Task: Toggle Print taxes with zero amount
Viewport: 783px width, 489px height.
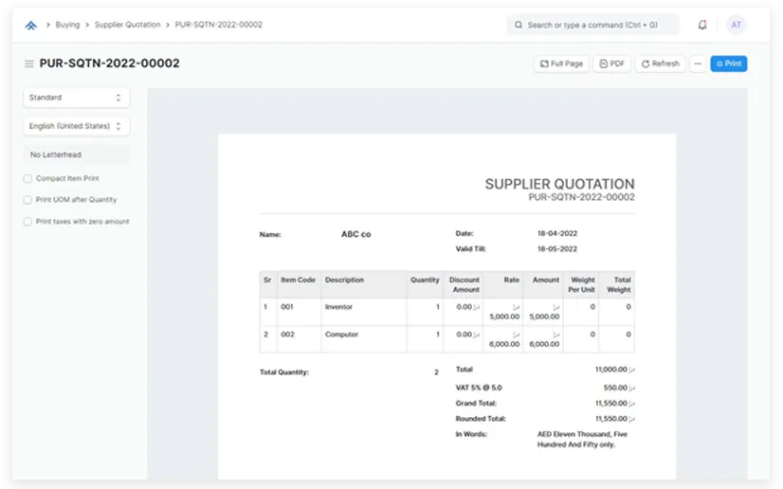Action: [27, 222]
